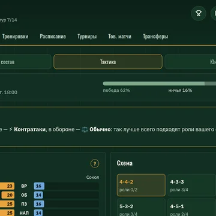The width and height of the screenshot is (216, 216).
Task: Click the blue 14 value in ОБ row
Action: 38,195
